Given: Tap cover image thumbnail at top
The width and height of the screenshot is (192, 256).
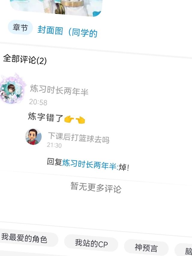Looking at the screenshot, I should (56, 8).
